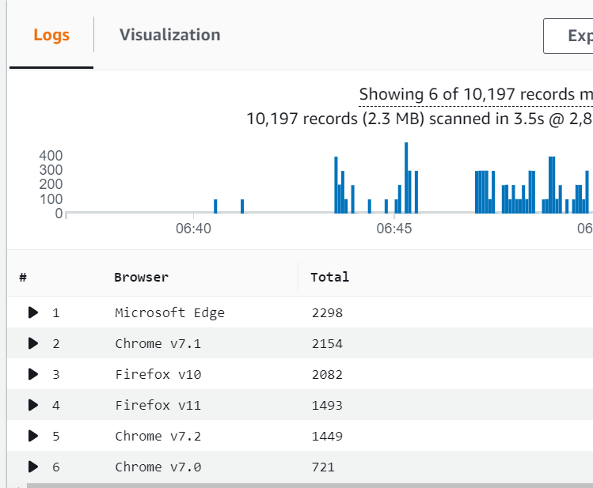The width and height of the screenshot is (593, 488).
Task: Click the total value 2298
Action: coord(327,312)
